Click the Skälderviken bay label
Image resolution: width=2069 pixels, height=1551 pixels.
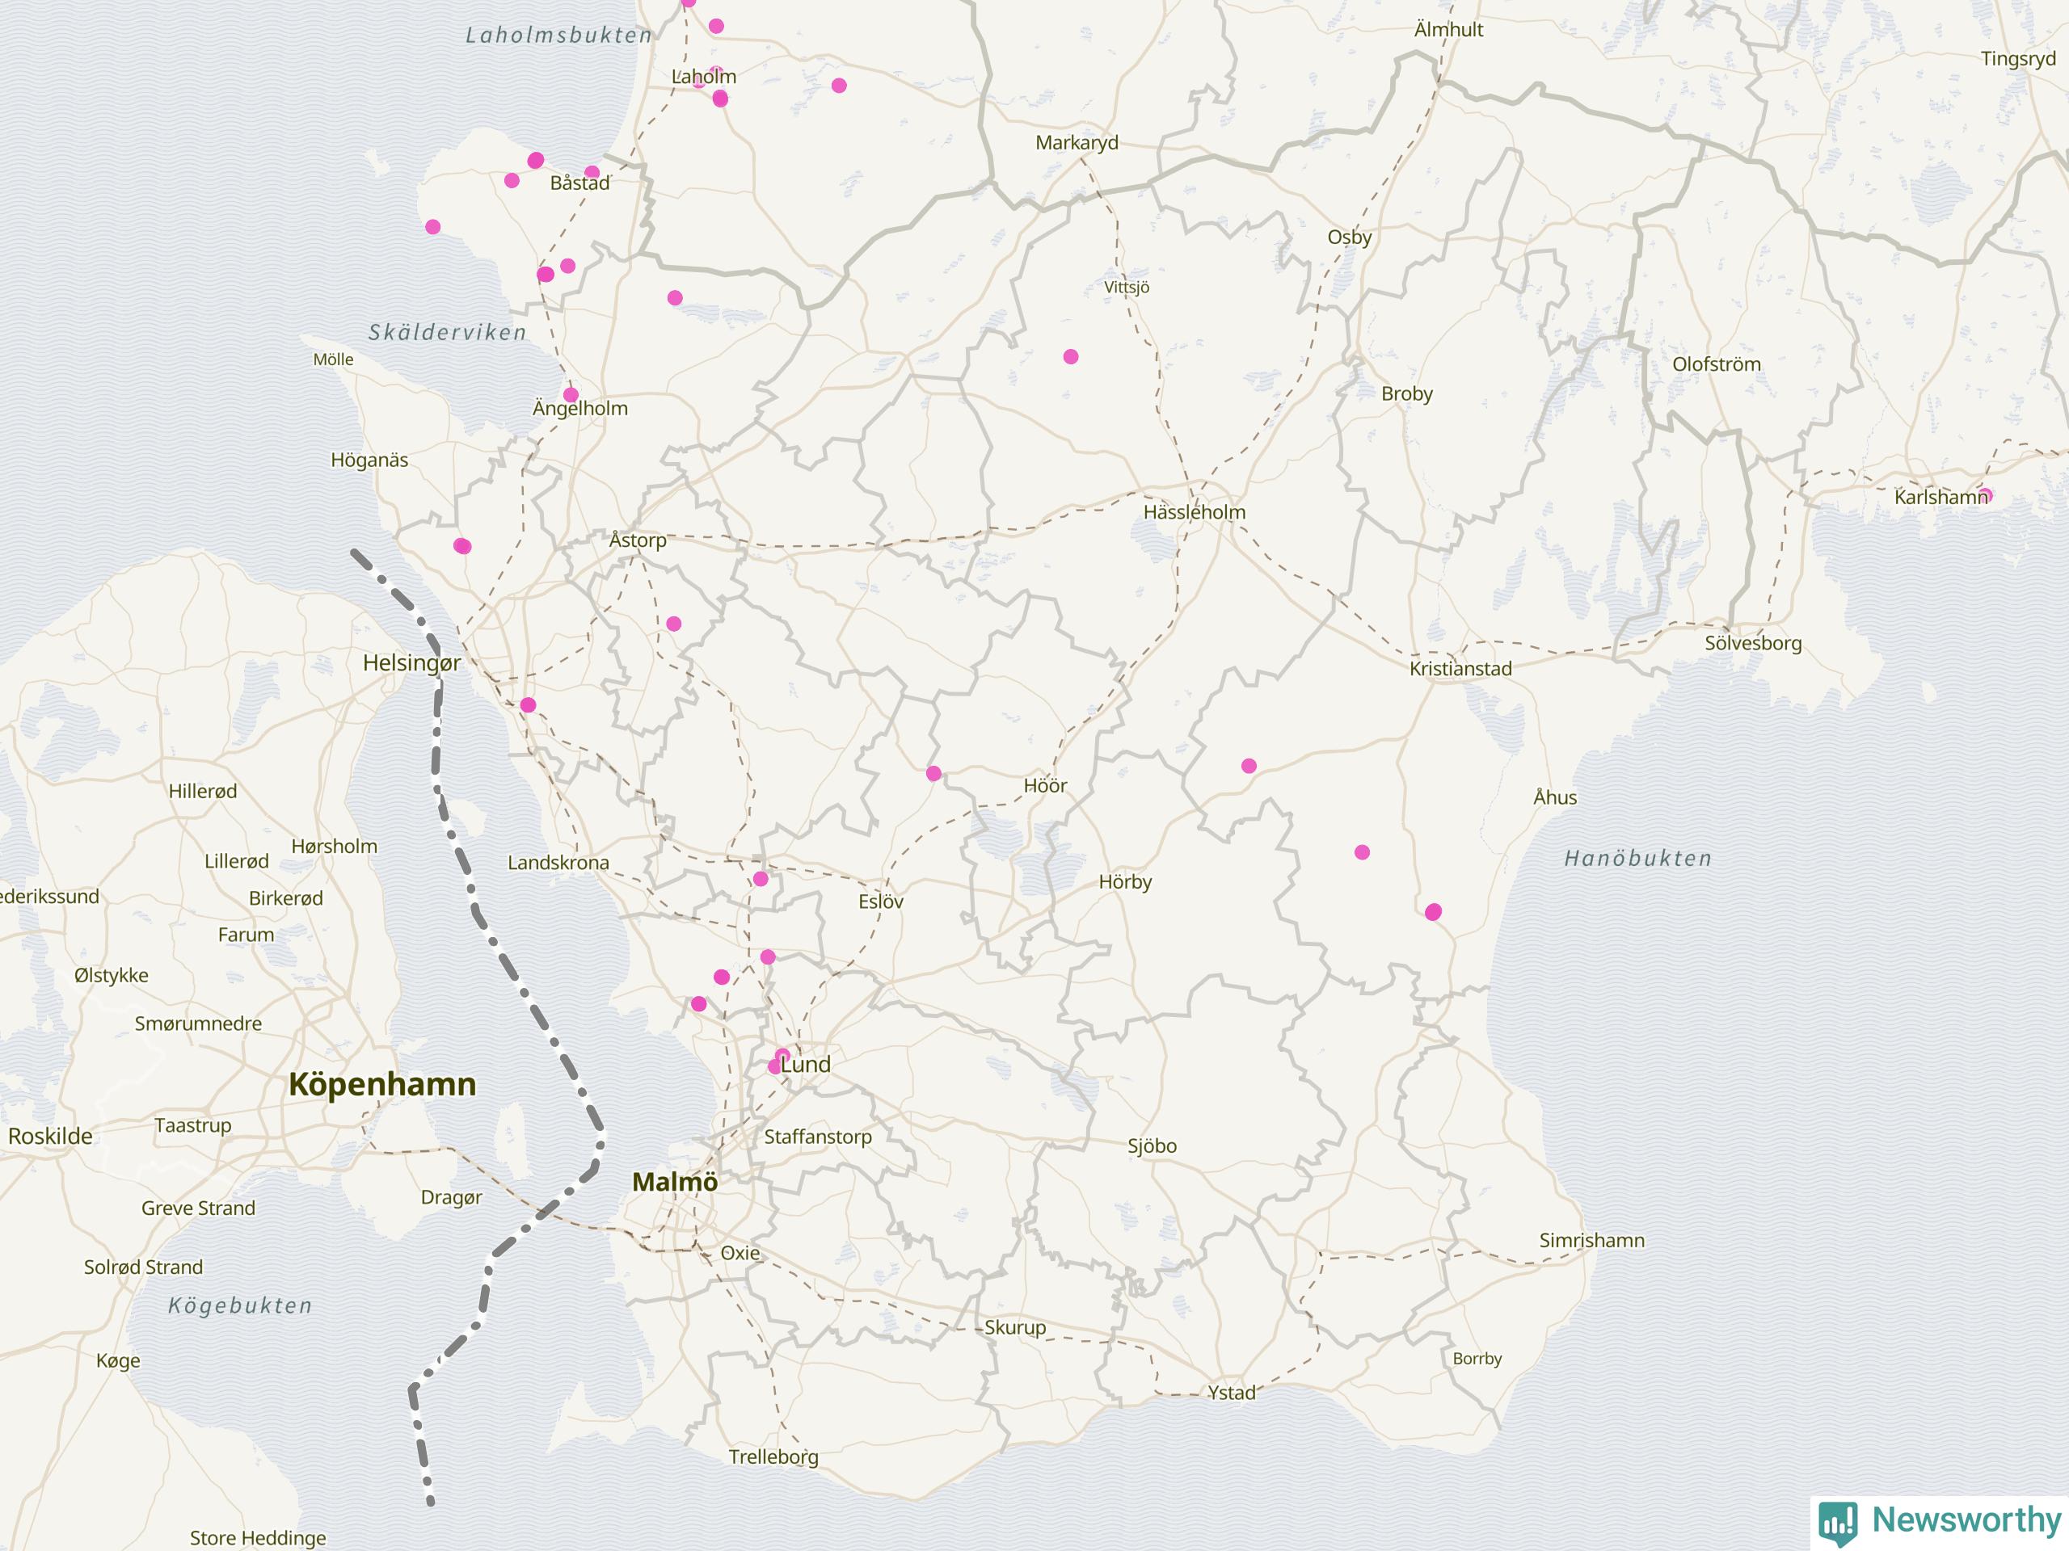447,332
